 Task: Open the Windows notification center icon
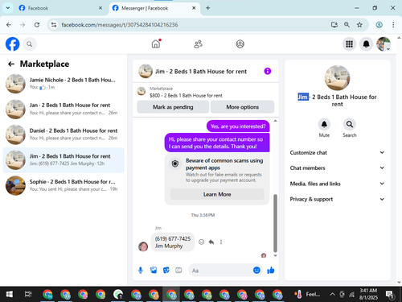point(390,295)
